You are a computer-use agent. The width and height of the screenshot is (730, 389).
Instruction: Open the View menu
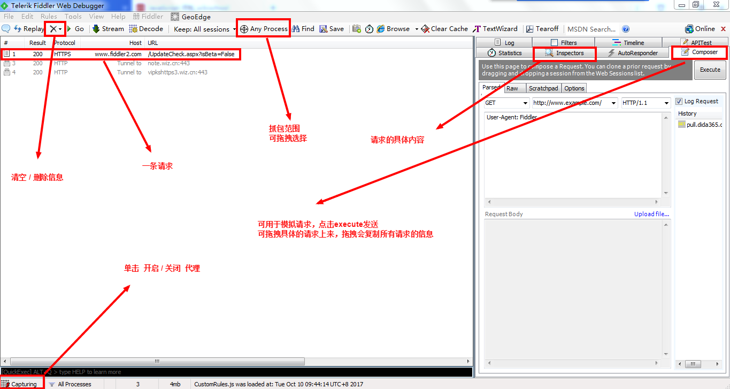pyautogui.click(x=96, y=17)
